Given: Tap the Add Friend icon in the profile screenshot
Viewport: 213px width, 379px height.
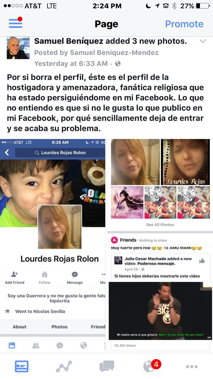Looking at the screenshot, I should tap(15, 278).
